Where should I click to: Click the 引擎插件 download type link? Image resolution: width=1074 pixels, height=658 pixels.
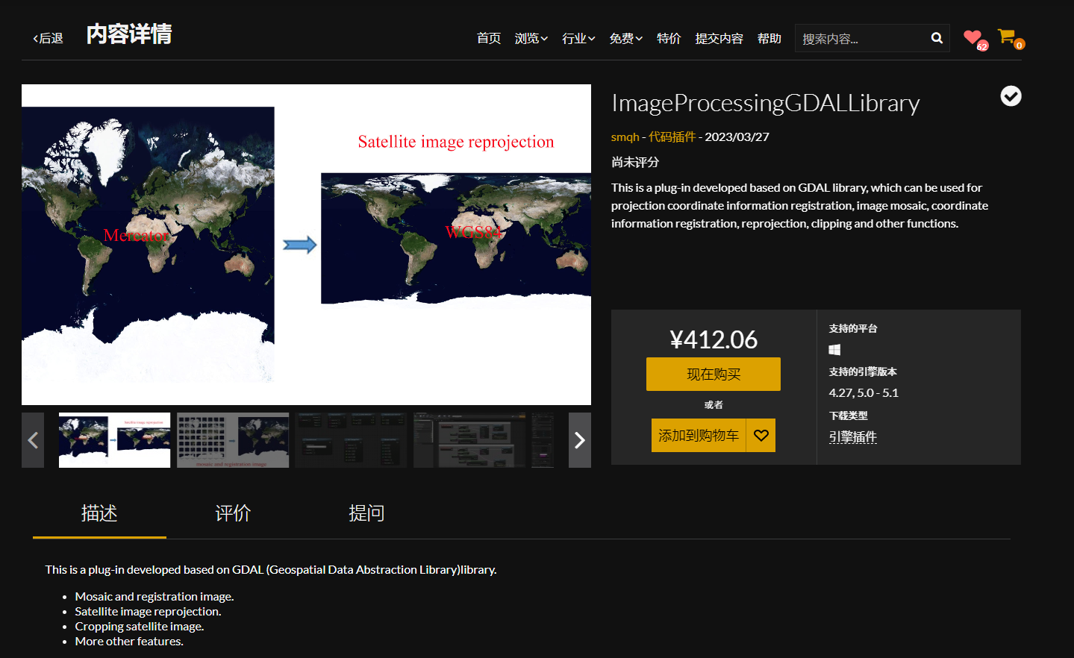[852, 436]
